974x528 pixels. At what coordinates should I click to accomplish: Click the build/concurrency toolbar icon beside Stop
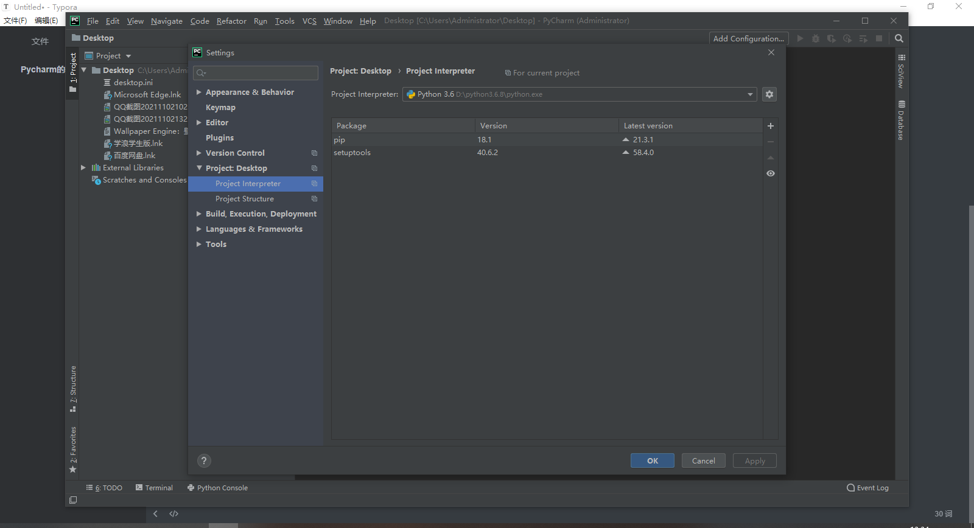point(863,38)
